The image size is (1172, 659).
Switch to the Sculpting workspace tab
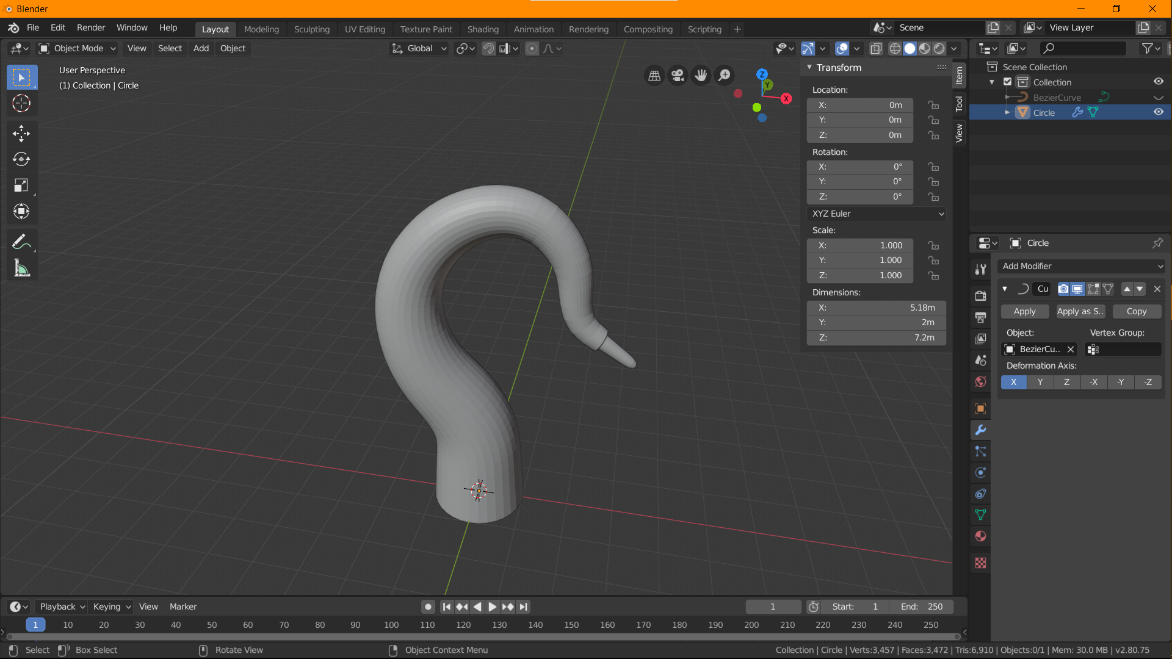(x=311, y=29)
